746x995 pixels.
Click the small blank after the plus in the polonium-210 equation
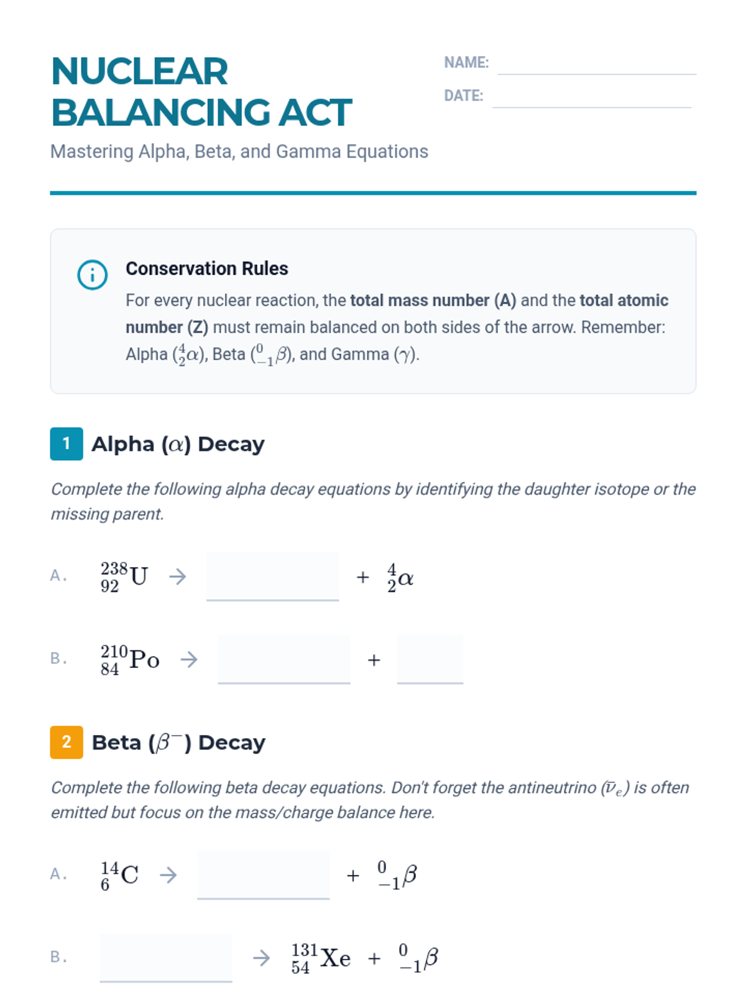(430, 659)
